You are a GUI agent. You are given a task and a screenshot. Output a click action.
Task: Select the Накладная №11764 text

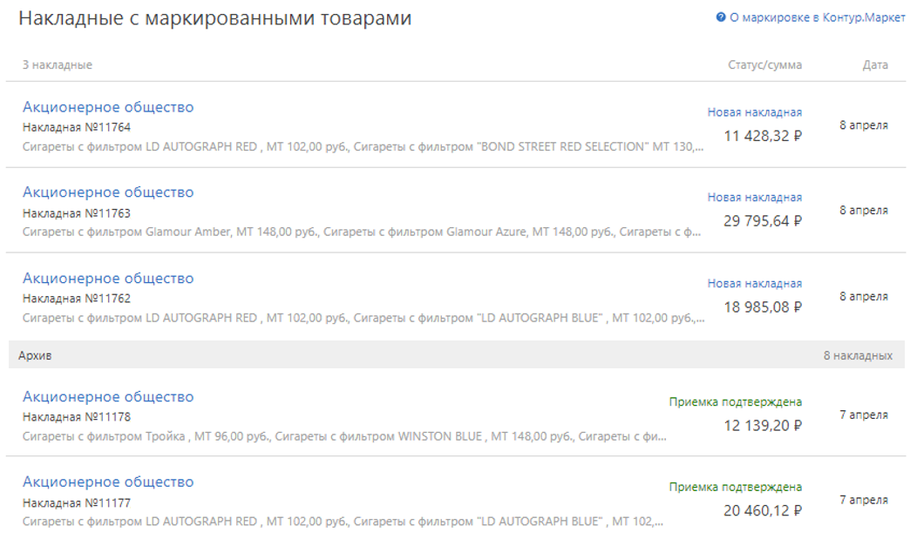click(x=77, y=127)
